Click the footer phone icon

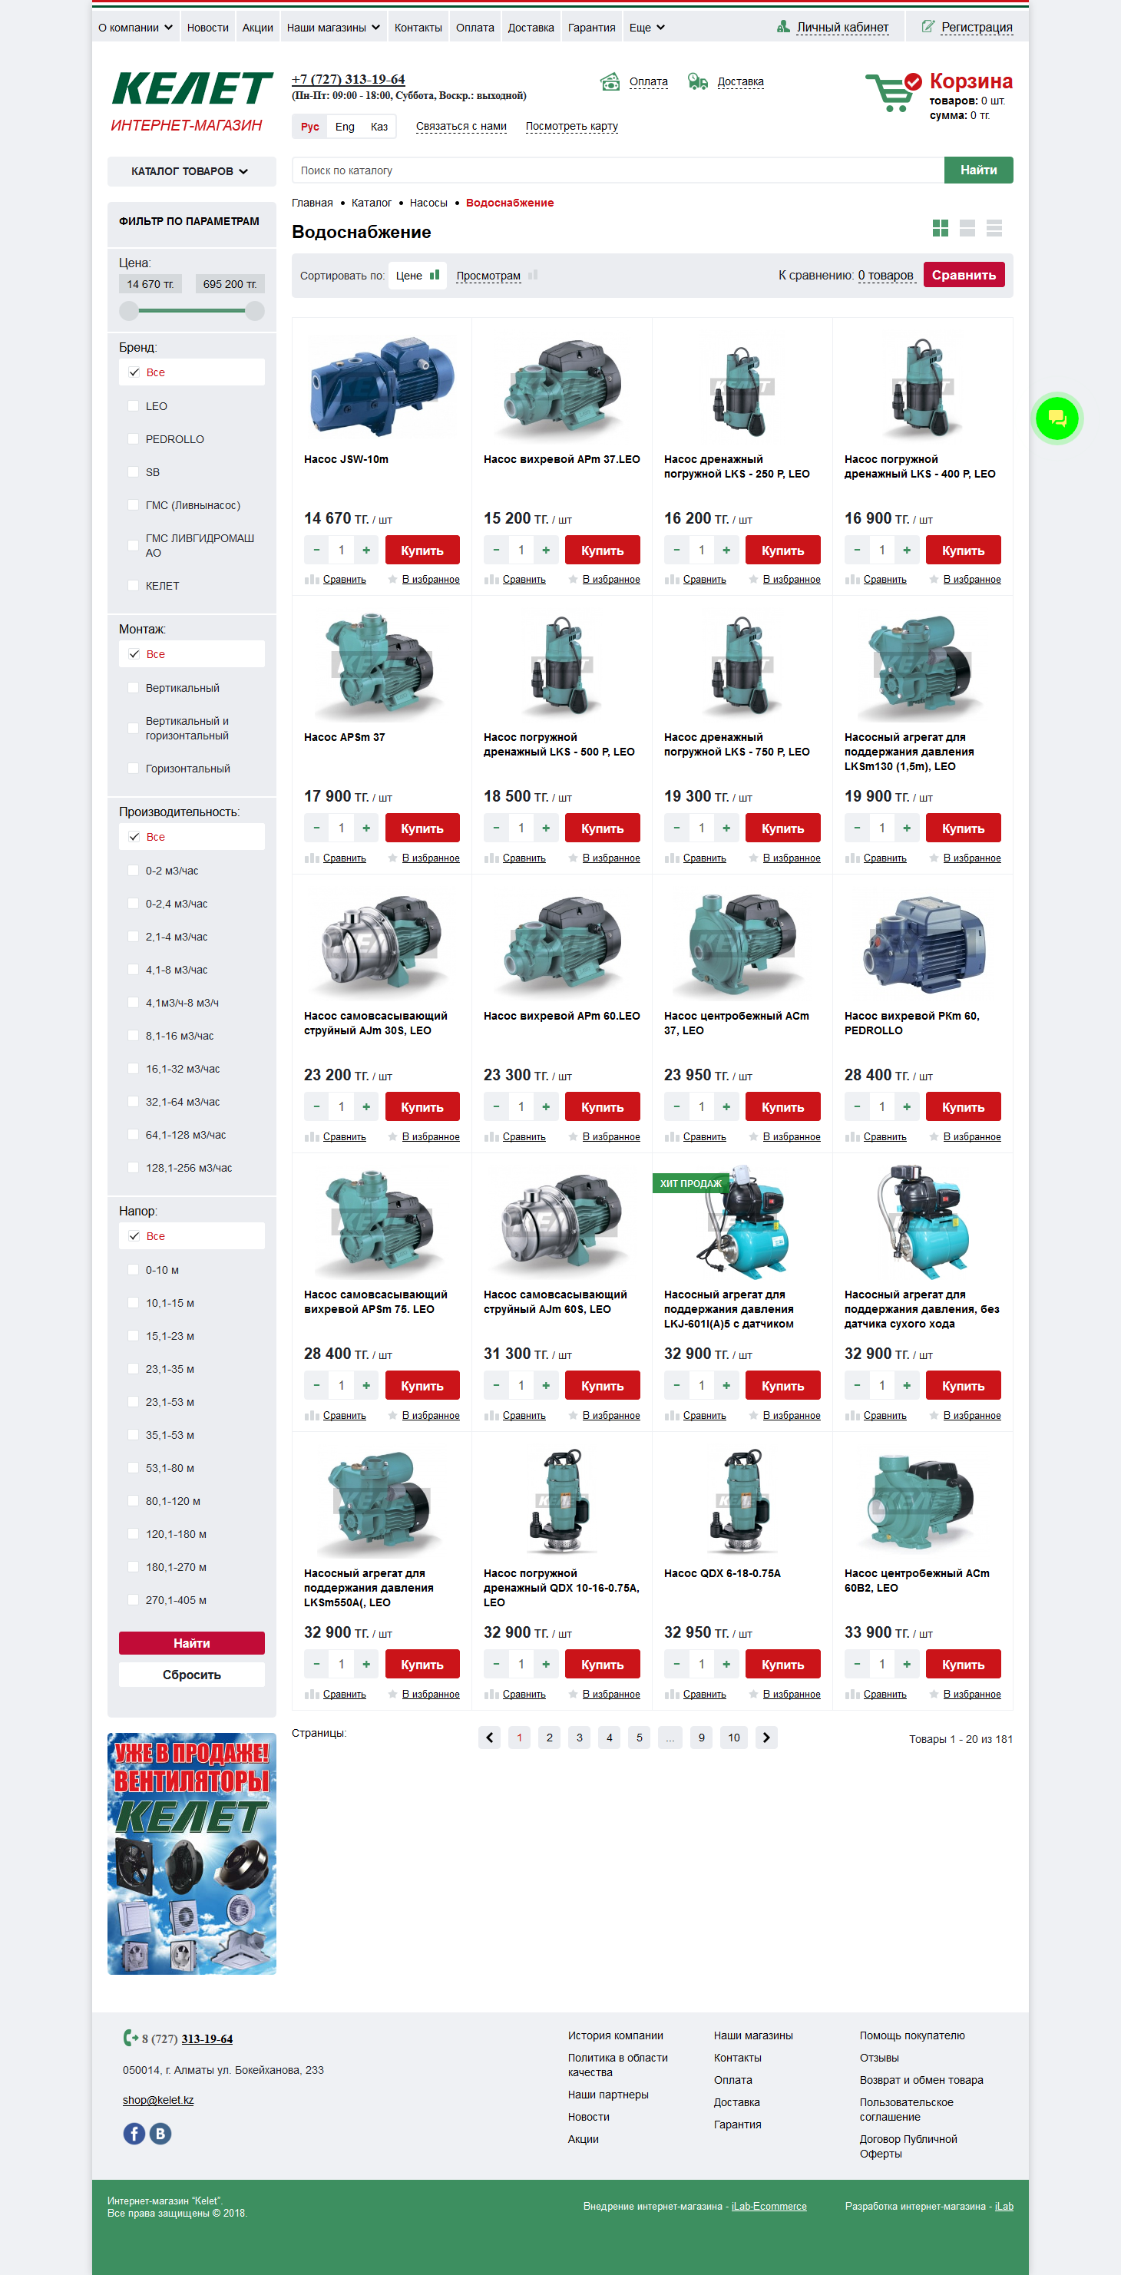point(130,2038)
